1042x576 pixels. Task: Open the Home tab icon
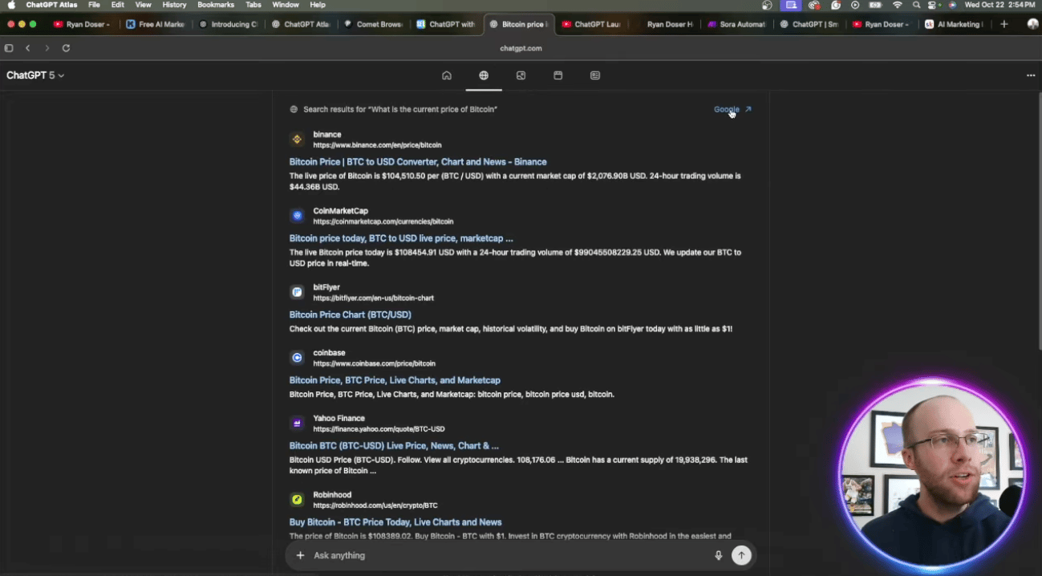pyautogui.click(x=447, y=75)
